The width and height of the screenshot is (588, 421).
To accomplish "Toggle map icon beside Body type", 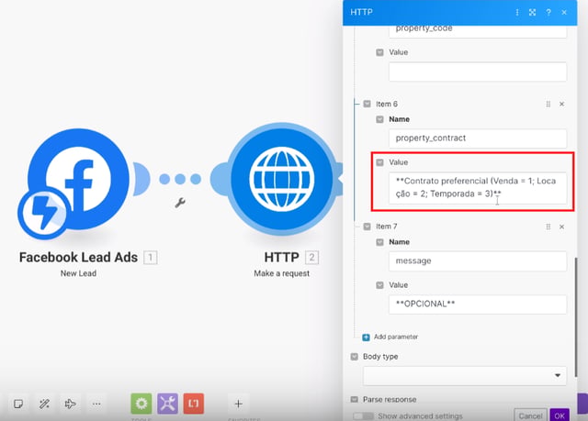I will coord(355,357).
